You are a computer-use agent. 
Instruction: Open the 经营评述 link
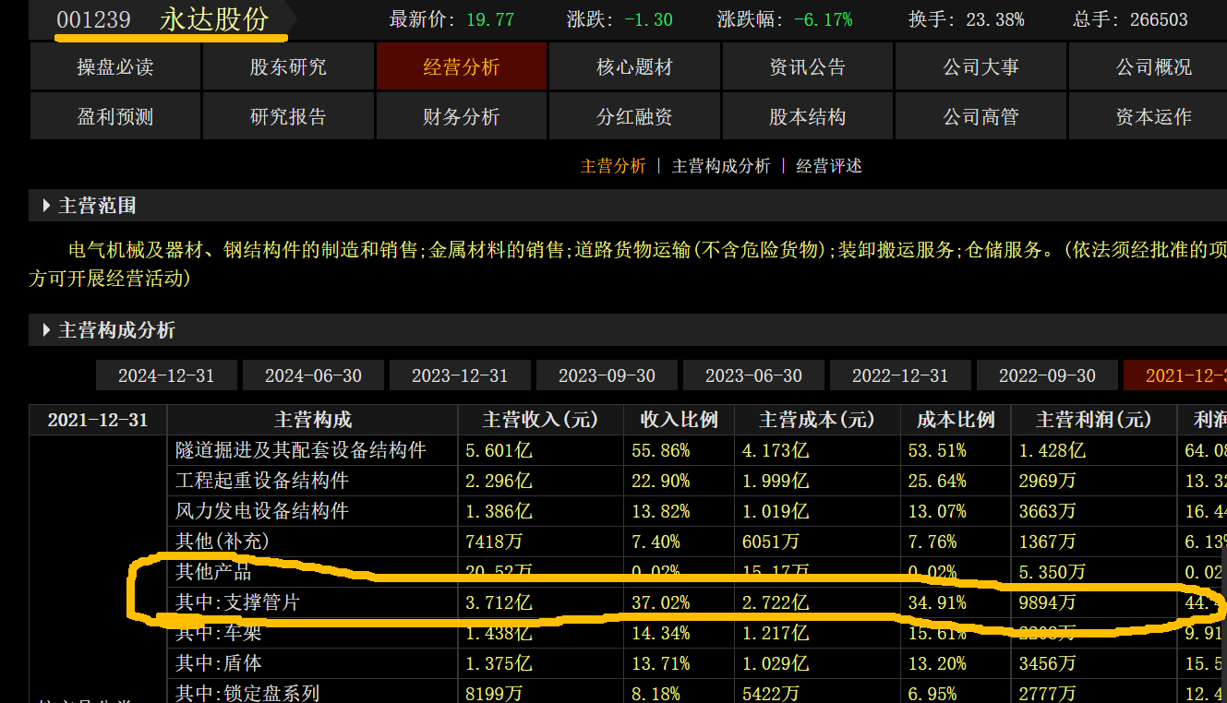(829, 166)
